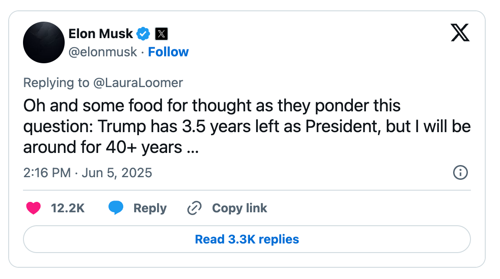The image size is (500, 279).
Task: Click the pink heart like icon
Action: [x=33, y=208]
